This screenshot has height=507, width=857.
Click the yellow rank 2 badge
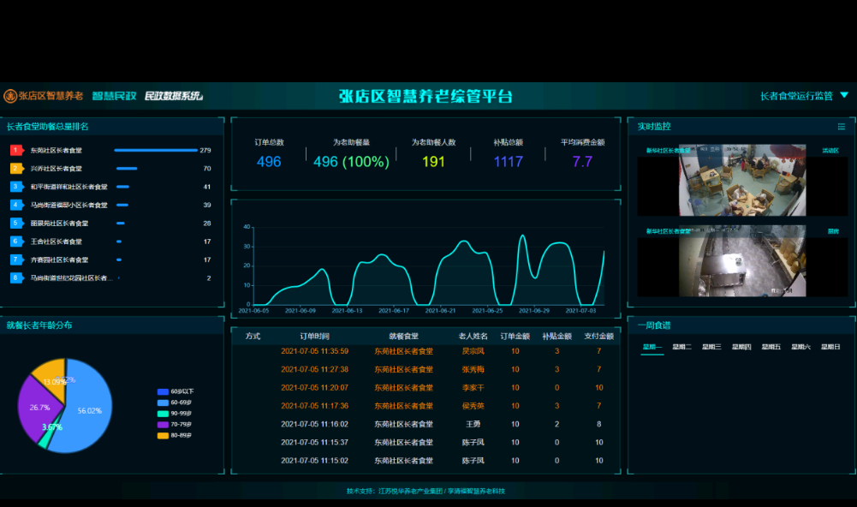(x=15, y=169)
